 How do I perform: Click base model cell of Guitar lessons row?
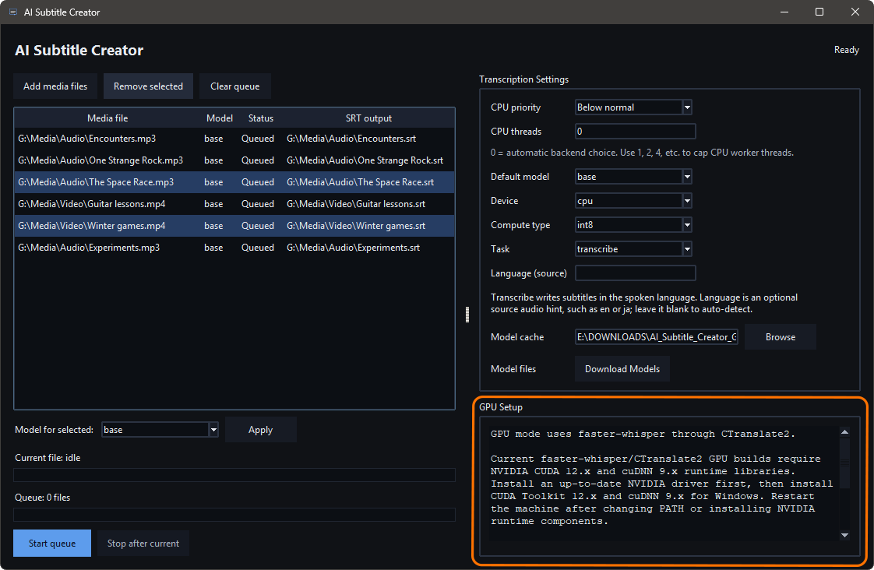[x=213, y=204]
